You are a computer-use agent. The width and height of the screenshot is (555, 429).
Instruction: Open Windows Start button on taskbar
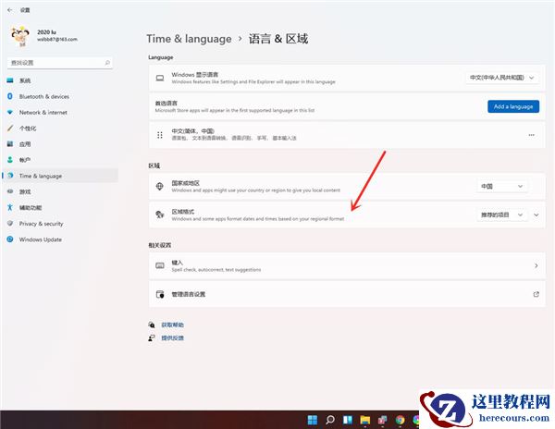[313, 420]
